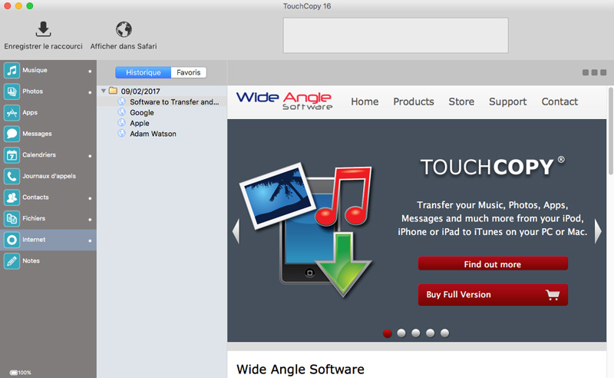
Task: Open Store in the website navigation
Action: coord(461,101)
